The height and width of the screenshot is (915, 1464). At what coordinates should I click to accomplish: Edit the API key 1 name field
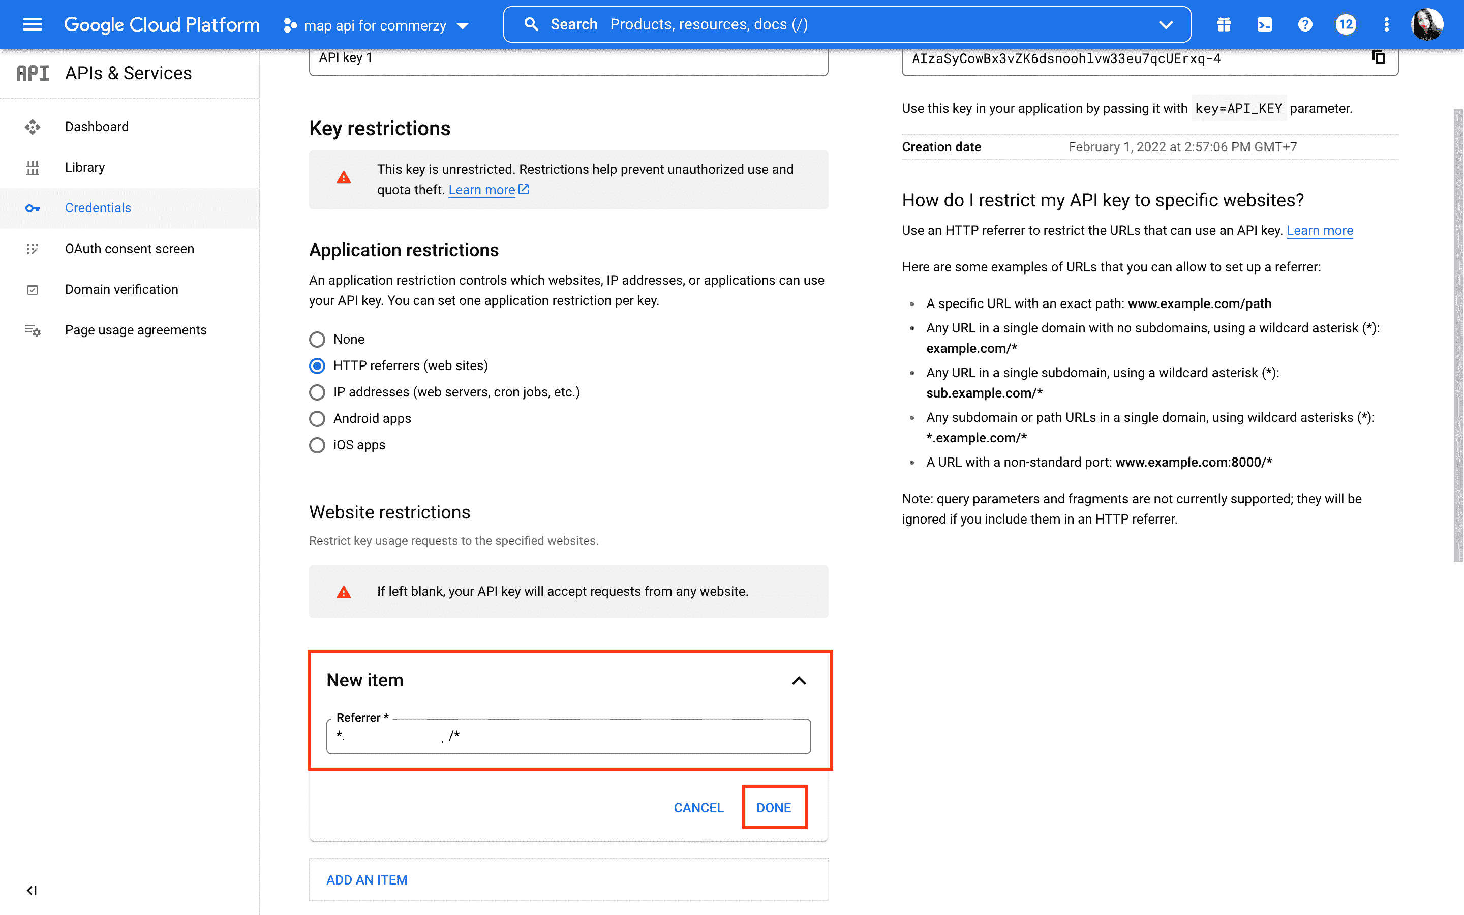pos(568,59)
